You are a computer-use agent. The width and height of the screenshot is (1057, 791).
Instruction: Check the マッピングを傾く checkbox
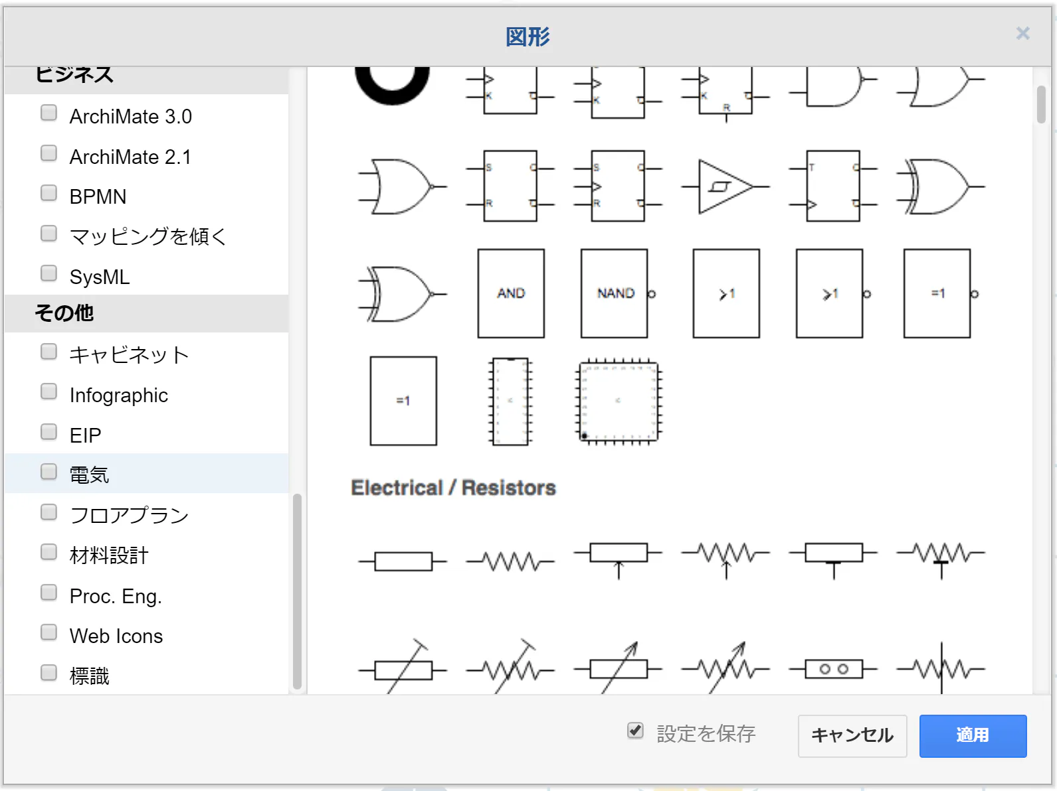pyautogui.click(x=48, y=233)
